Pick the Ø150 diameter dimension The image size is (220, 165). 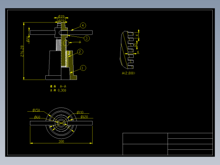pos(36,110)
